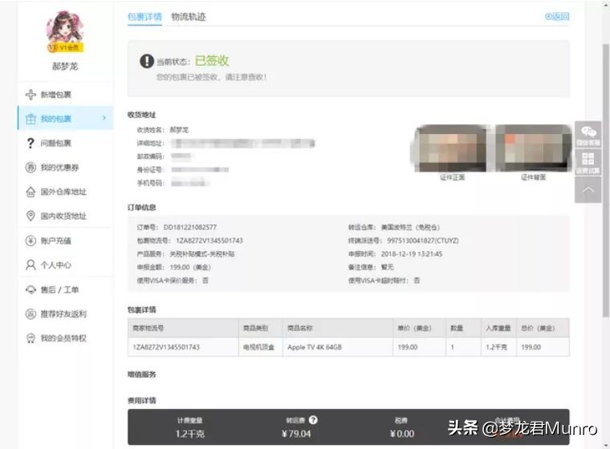The image size is (610, 449).
Task: Click the 美国波特兰 (免税仓) warehouse value
Action: [x=410, y=228]
